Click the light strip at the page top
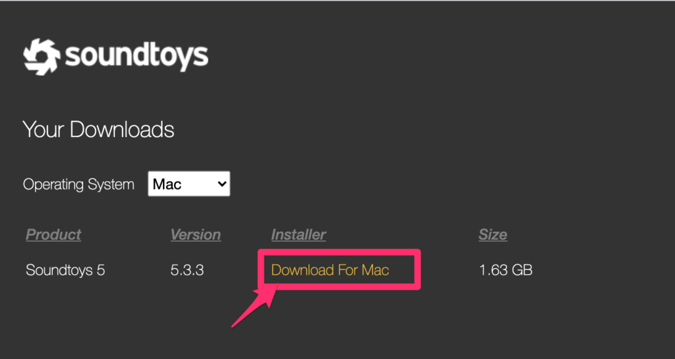Screen dimensions: 675x359 pos(337,1)
